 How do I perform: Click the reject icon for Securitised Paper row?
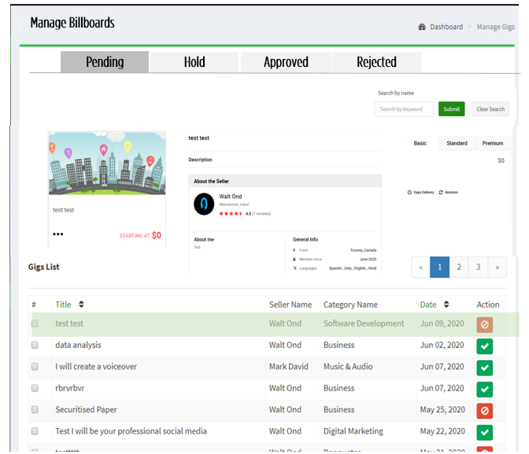[485, 411]
